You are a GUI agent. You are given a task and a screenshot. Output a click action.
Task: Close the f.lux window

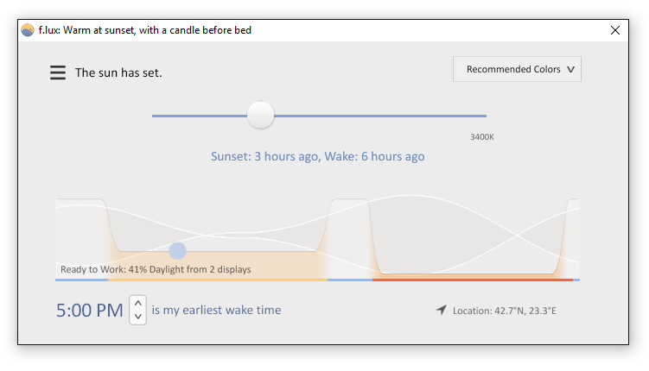(x=615, y=30)
